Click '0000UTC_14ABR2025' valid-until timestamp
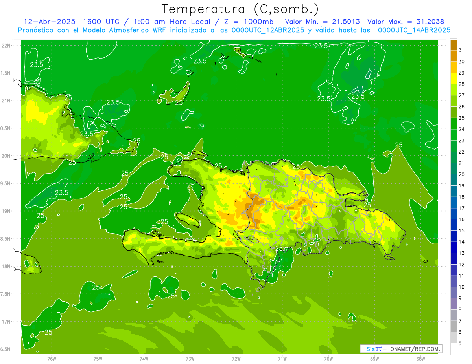 click(x=414, y=30)
